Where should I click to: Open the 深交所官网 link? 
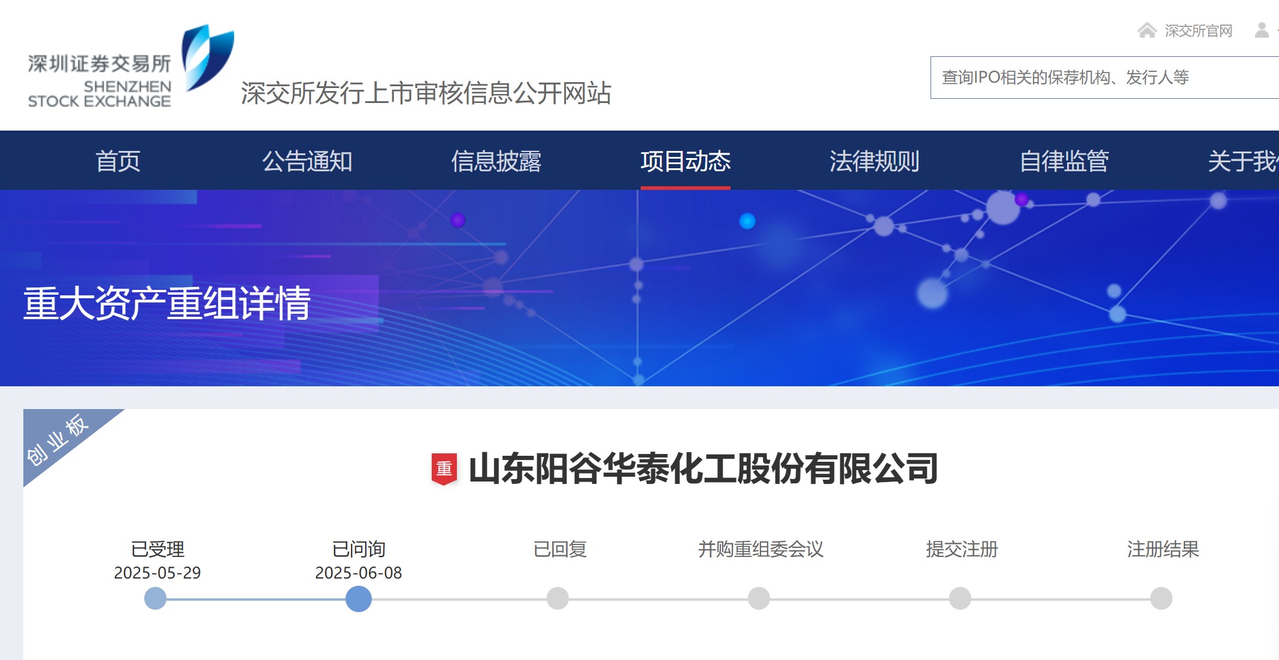[1198, 31]
